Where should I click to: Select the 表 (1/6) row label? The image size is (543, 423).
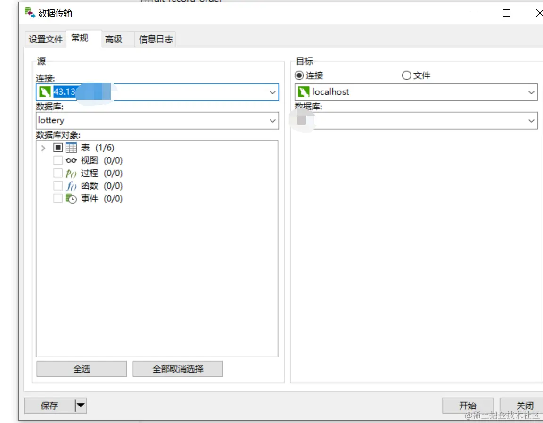[x=97, y=148]
